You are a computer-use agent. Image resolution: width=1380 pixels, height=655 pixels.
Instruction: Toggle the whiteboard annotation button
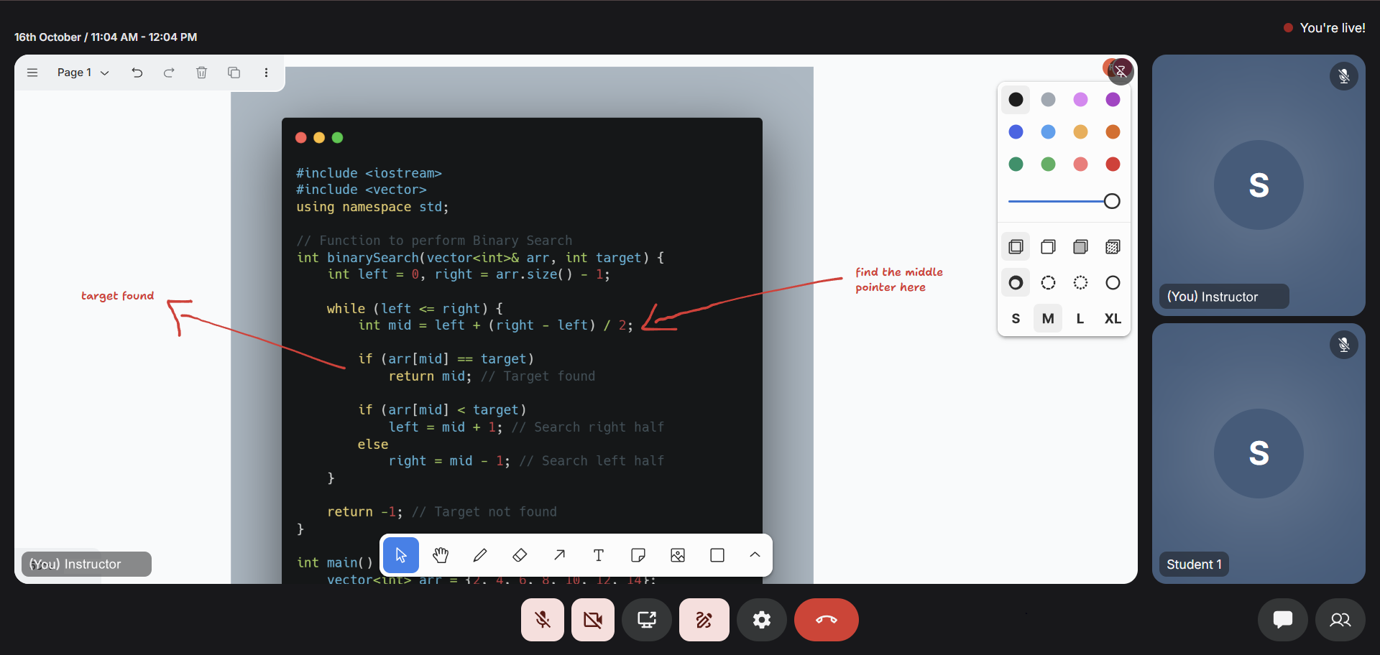click(x=704, y=620)
